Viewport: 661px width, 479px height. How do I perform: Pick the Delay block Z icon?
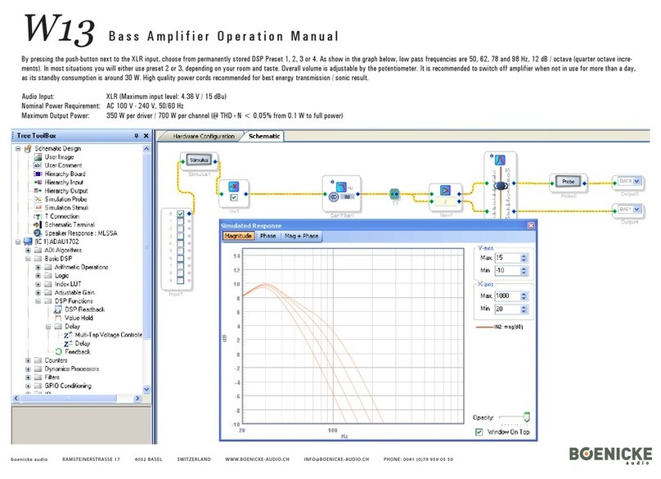pos(68,344)
